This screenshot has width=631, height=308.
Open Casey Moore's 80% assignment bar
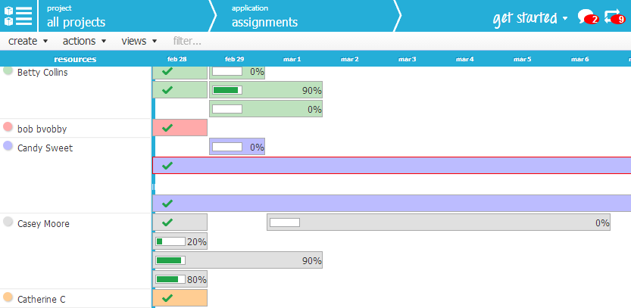tap(180, 279)
